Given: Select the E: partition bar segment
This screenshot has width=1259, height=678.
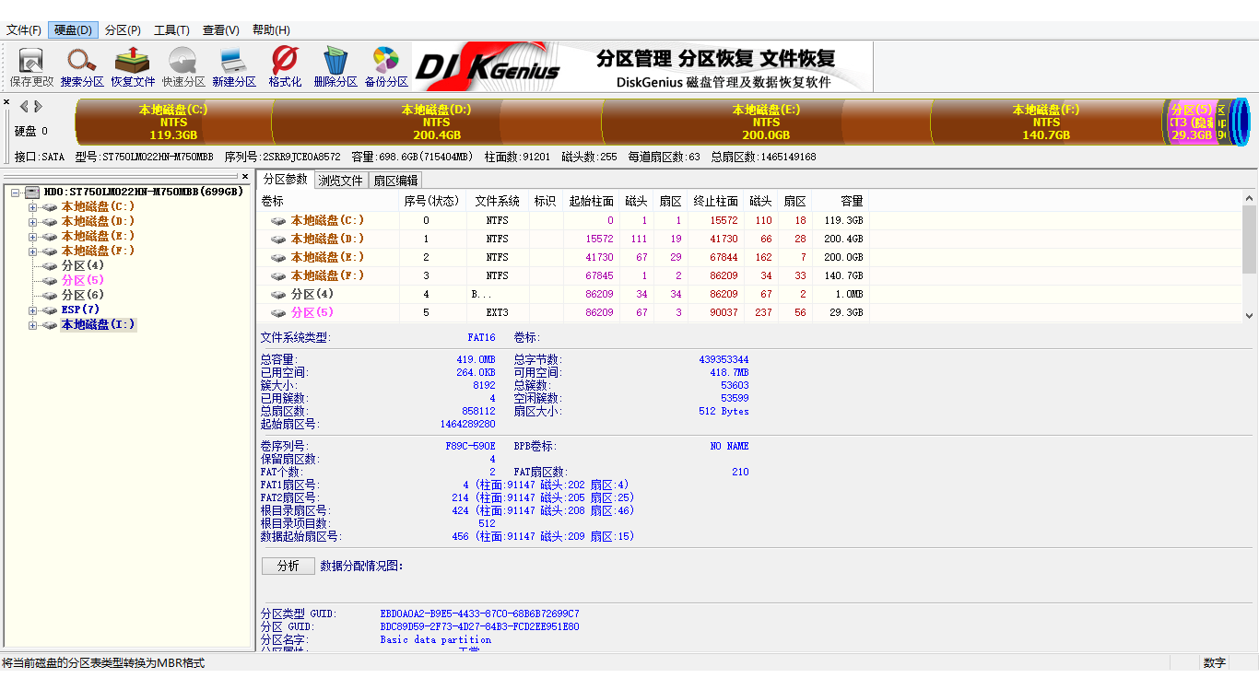Looking at the screenshot, I should [766, 122].
